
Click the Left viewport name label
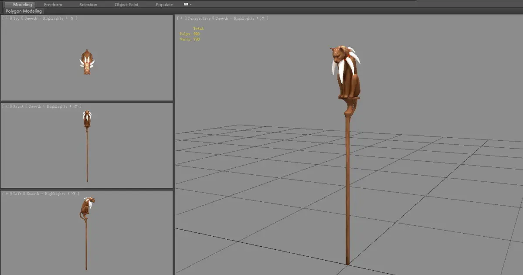(x=17, y=194)
